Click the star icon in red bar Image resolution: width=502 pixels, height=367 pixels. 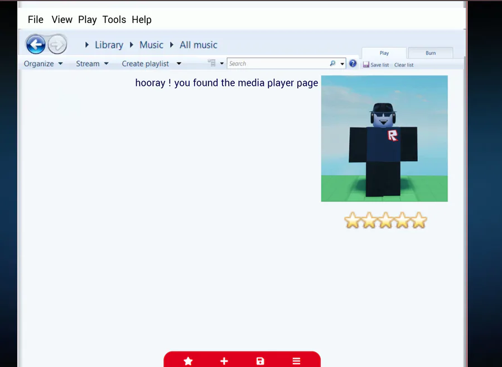click(x=189, y=361)
